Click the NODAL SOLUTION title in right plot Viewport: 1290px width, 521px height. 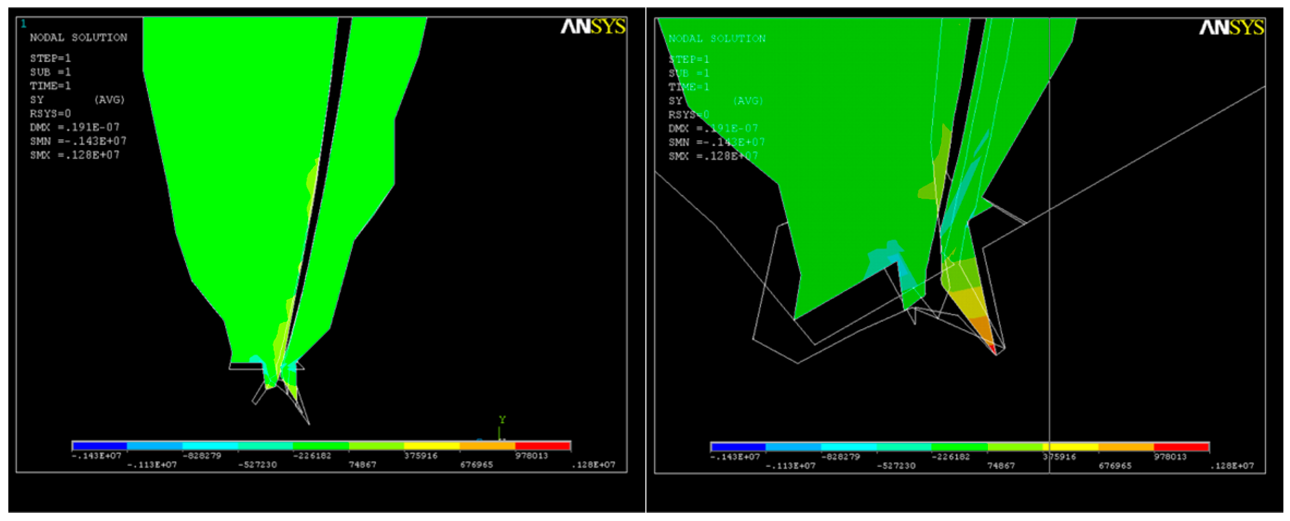point(717,39)
